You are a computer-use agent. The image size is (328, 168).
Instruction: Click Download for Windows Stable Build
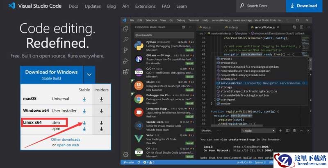[x=52, y=75]
